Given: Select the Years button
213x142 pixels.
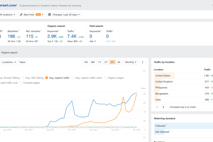Looking at the screenshot, I should click(22, 62).
